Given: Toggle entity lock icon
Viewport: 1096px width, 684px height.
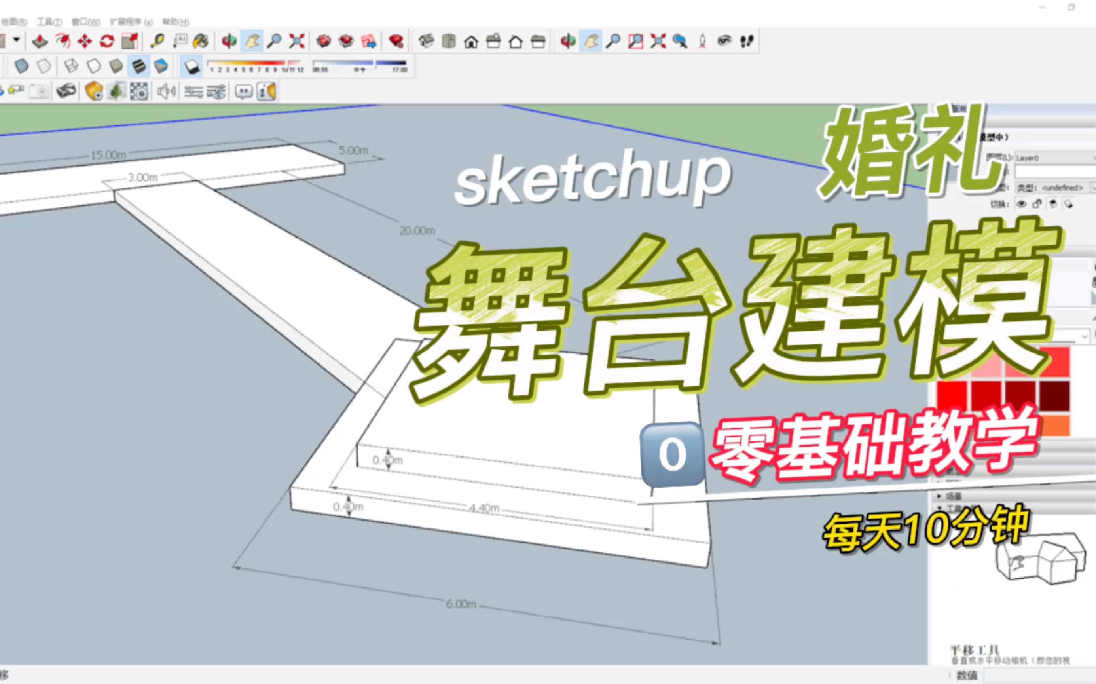Looking at the screenshot, I should tap(1037, 204).
